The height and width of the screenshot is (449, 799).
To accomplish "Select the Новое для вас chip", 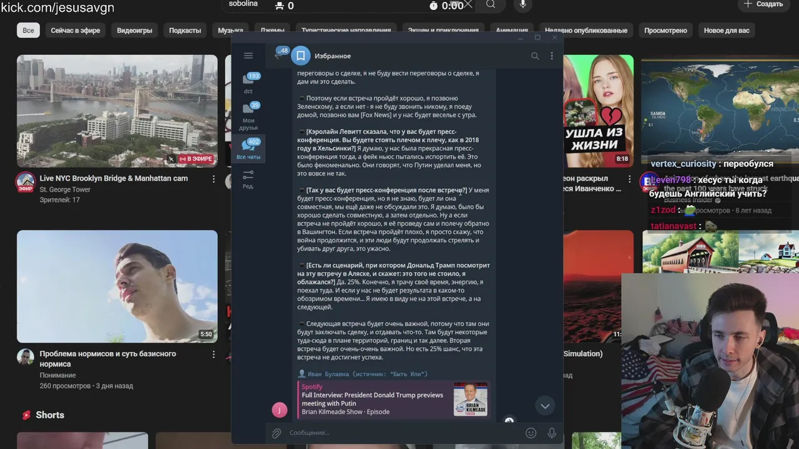I will tap(727, 31).
